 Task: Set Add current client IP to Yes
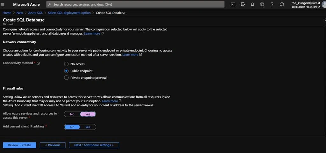[x=88, y=127]
